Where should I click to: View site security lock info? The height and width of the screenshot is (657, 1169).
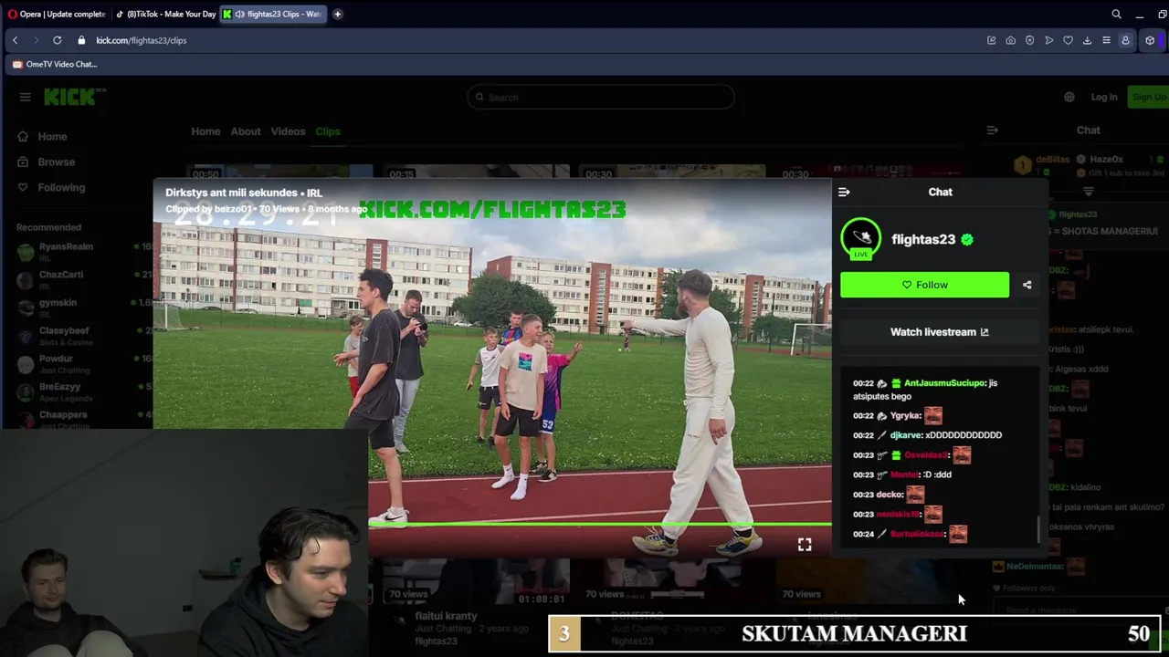point(81,40)
